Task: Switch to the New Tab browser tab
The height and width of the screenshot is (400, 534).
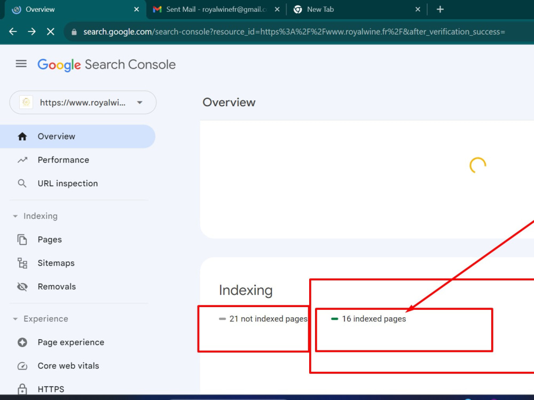Action: tap(357, 10)
